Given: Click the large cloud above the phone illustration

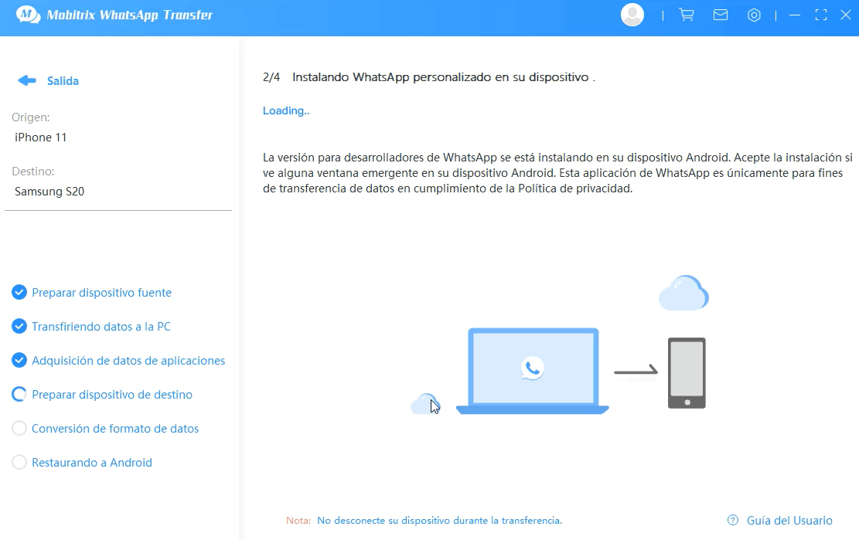Looking at the screenshot, I should tap(683, 293).
